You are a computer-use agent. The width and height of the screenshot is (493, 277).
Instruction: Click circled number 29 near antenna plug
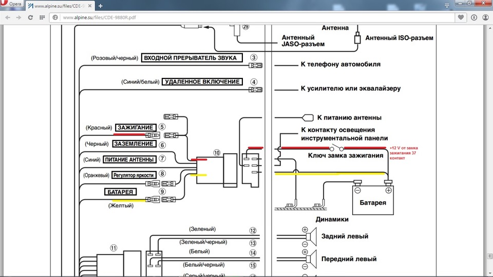point(245,27)
